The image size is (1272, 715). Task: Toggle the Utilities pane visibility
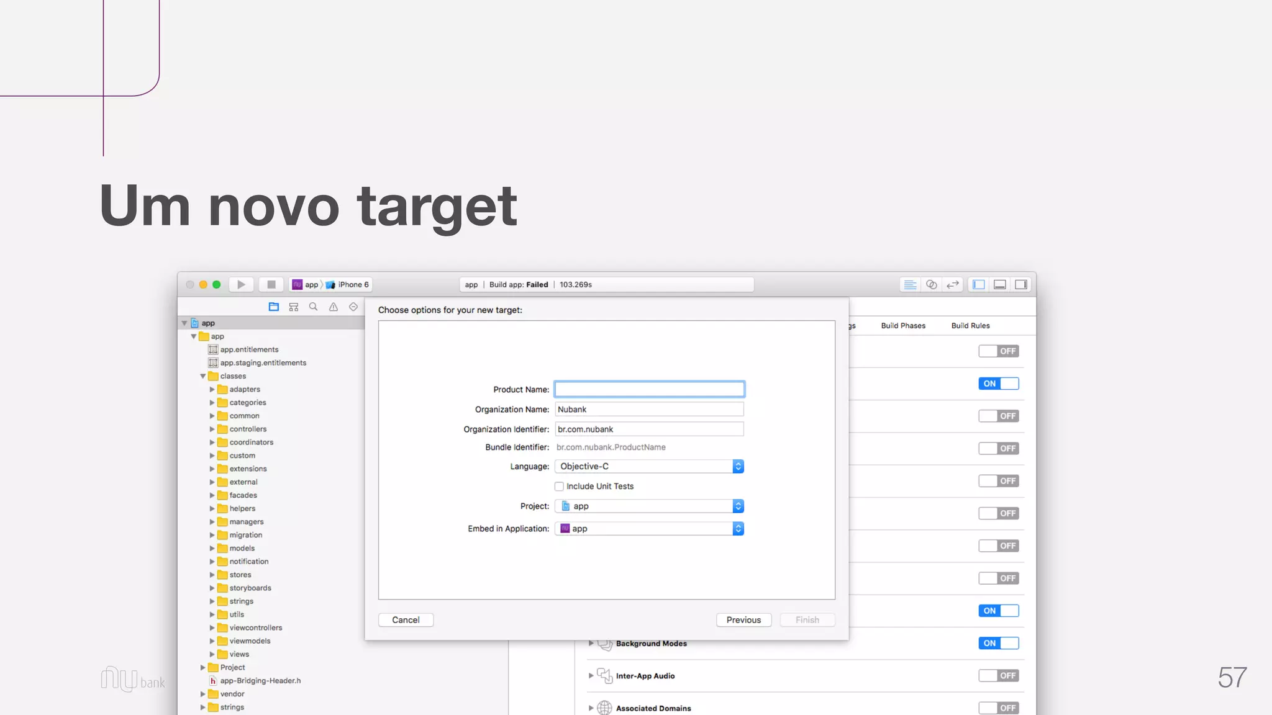tap(1021, 284)
